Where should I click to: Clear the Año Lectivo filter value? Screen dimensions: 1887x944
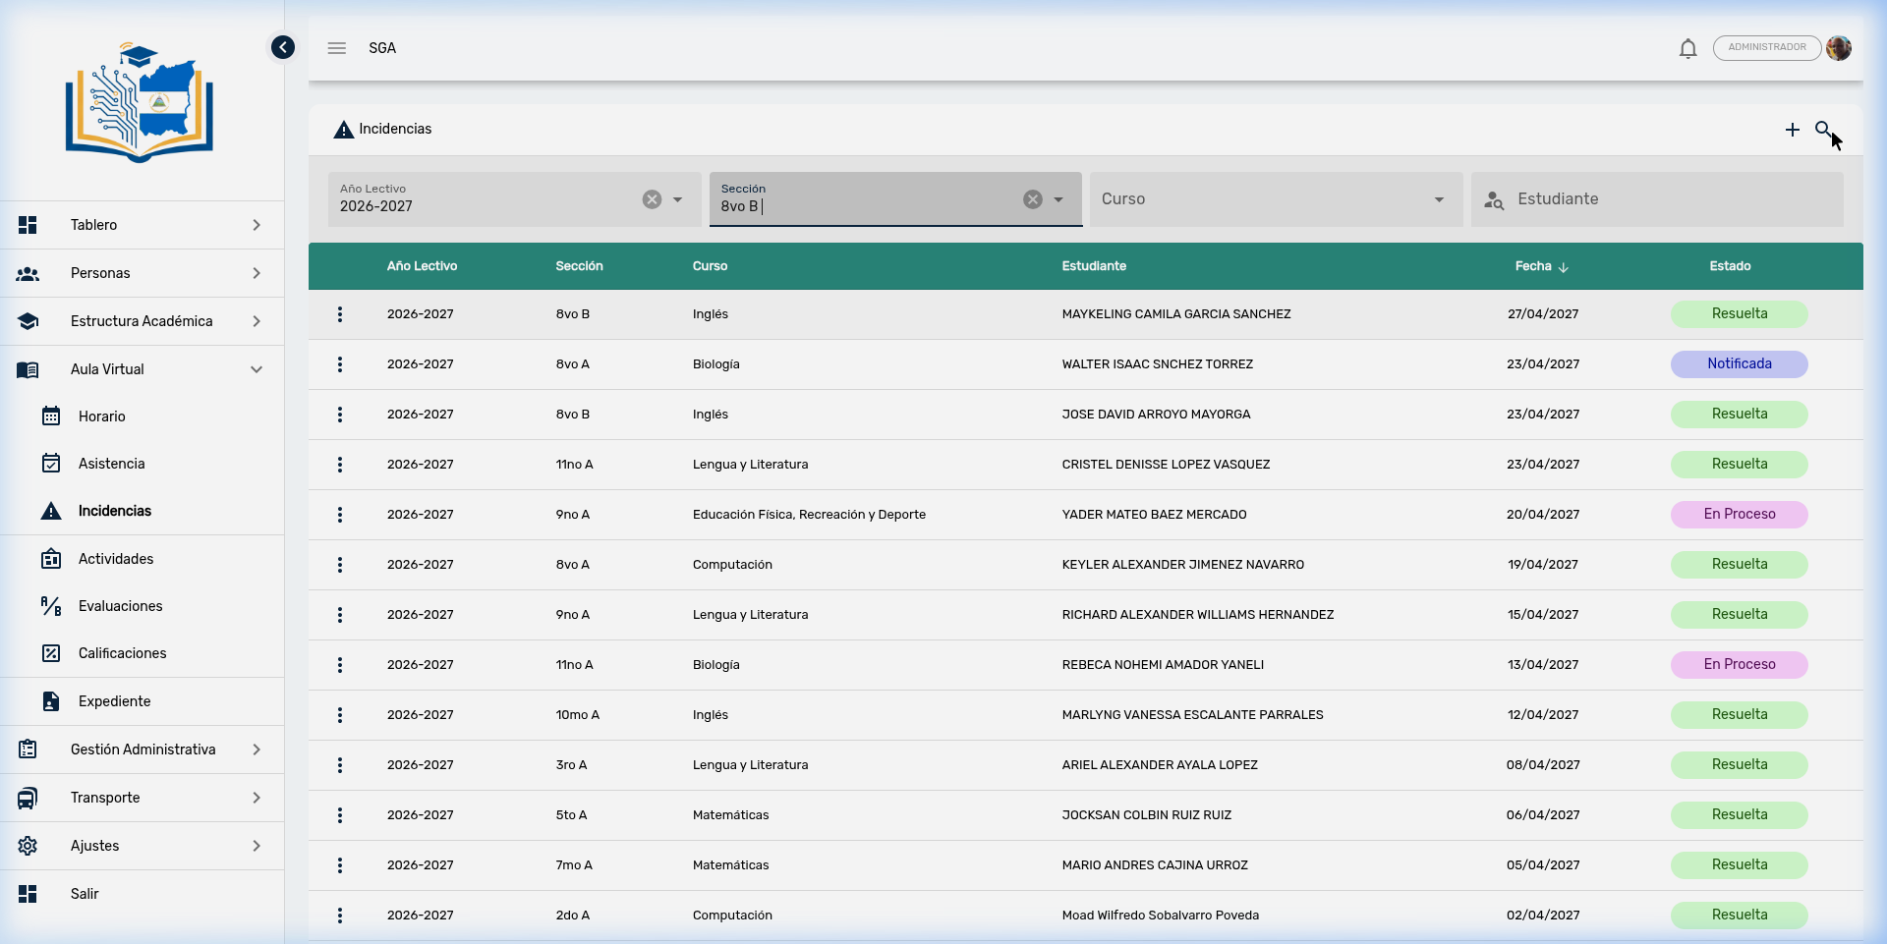pyautogui.click(x=652, y=199)
